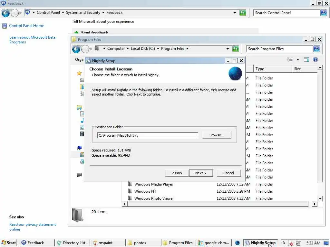Viewport: 330px width, 247px height.
Task: Switch to Directory List taskbar item
Action: click(x=73, y=243)
